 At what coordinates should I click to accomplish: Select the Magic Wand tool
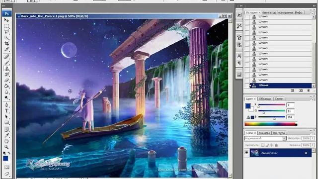click(x=6, y=38)
